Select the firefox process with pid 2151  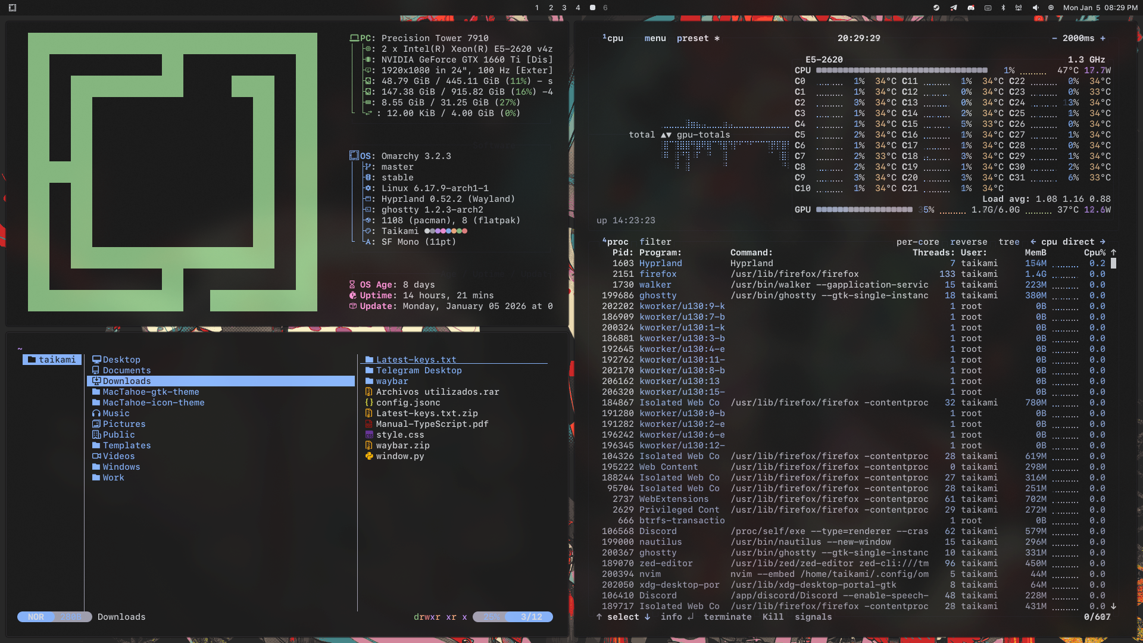pos(854,274)
